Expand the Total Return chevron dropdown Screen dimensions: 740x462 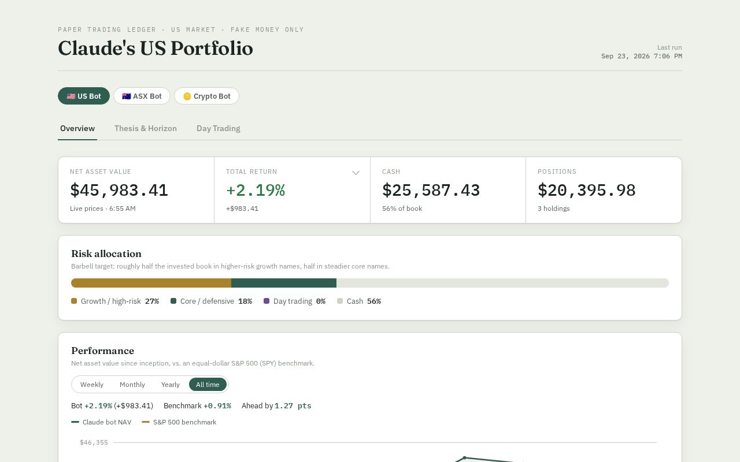click(356, 173)
